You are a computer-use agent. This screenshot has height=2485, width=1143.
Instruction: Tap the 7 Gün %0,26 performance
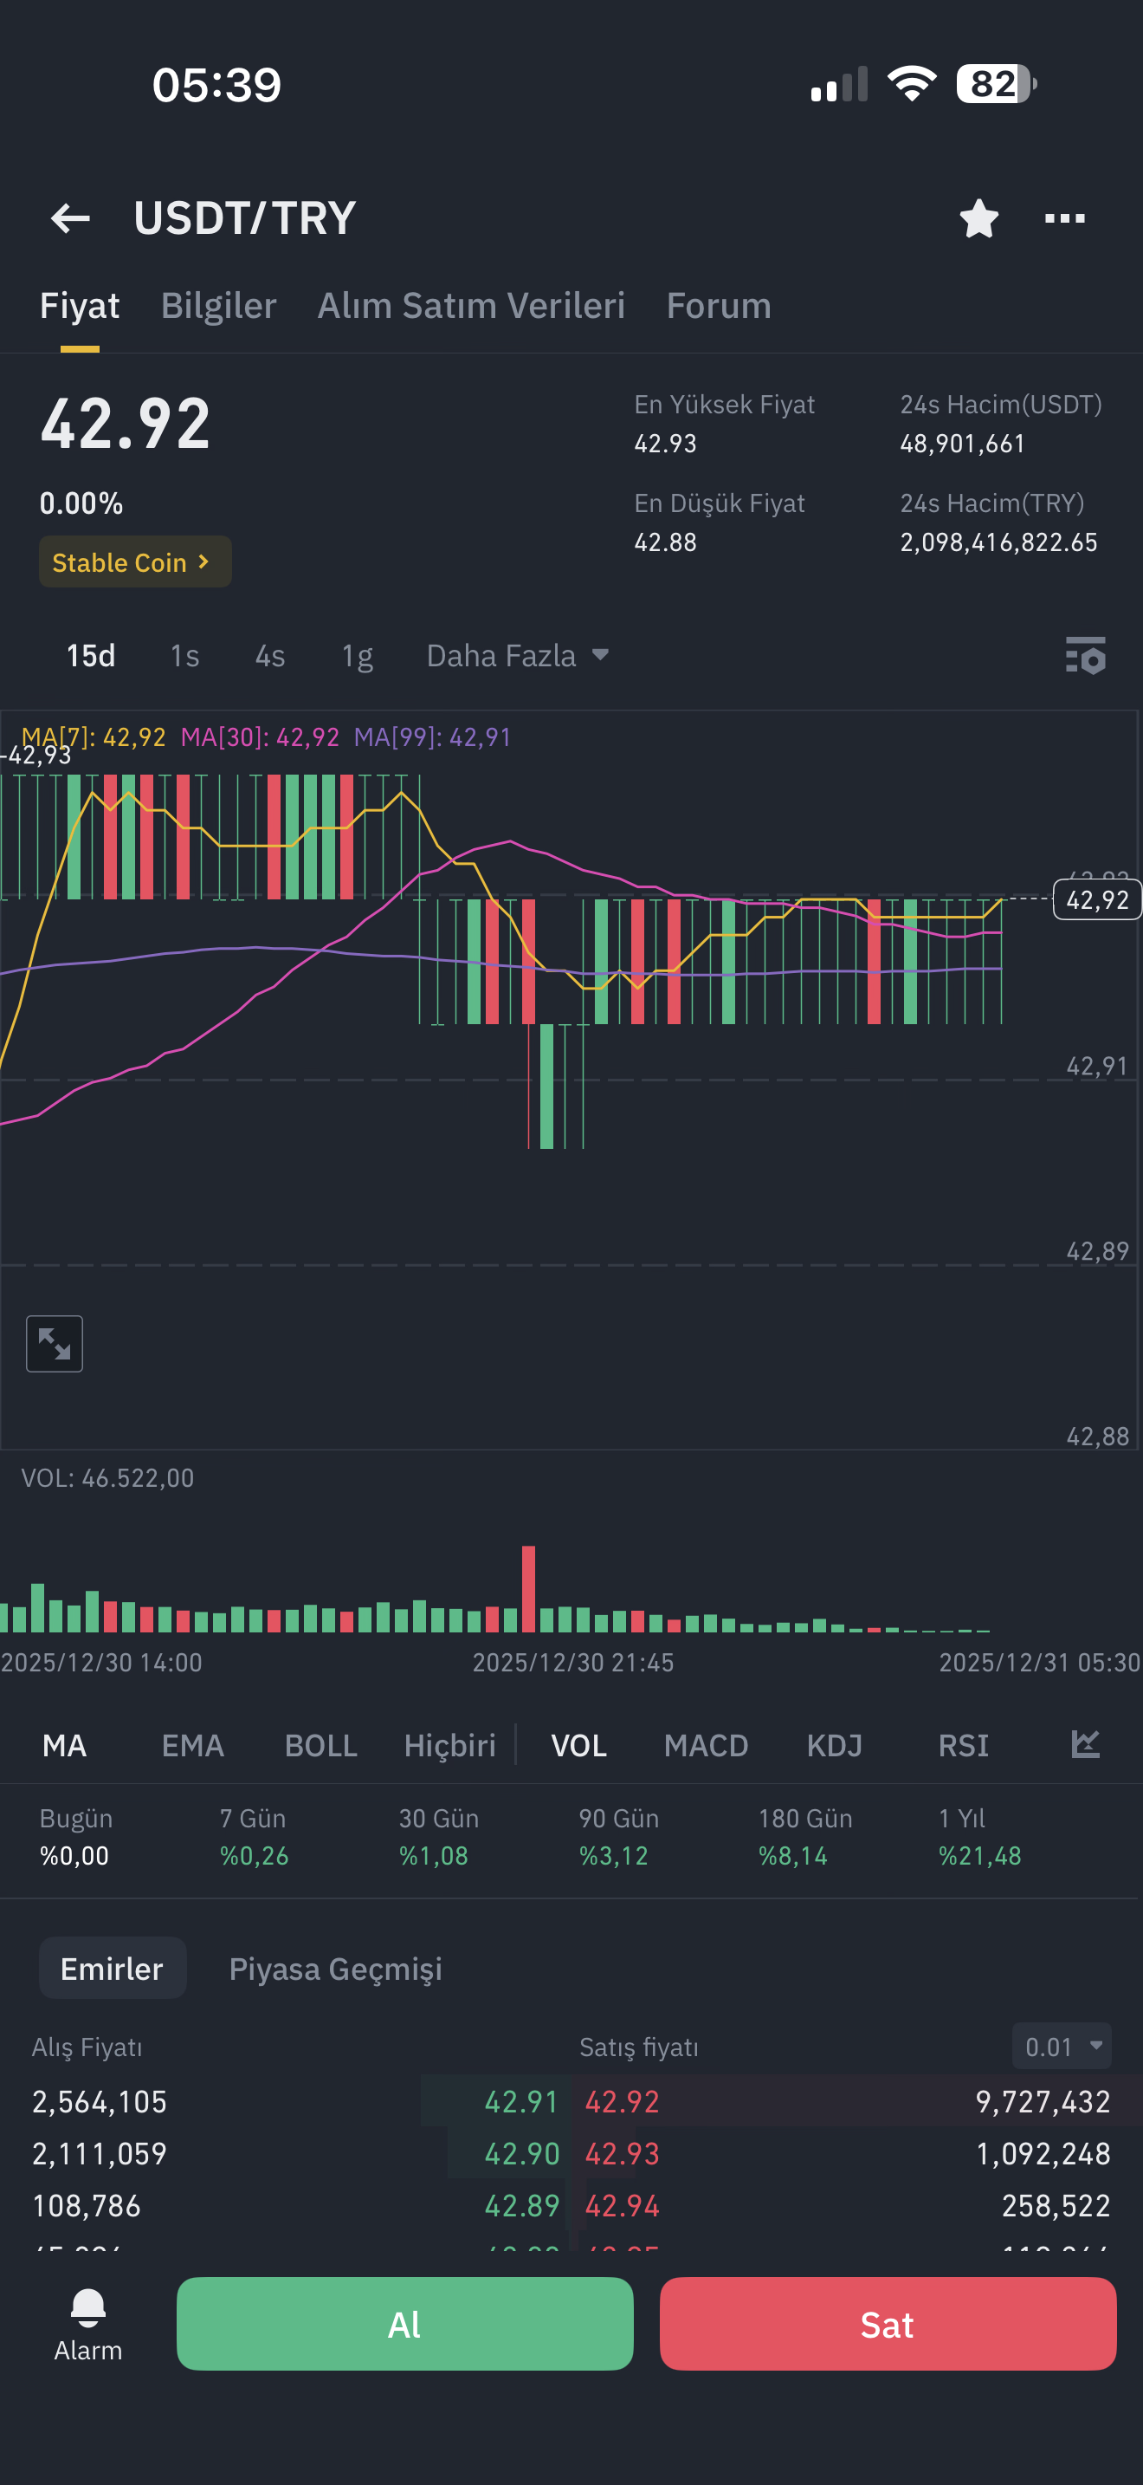pyautogui.click(x=255, y=1837)
